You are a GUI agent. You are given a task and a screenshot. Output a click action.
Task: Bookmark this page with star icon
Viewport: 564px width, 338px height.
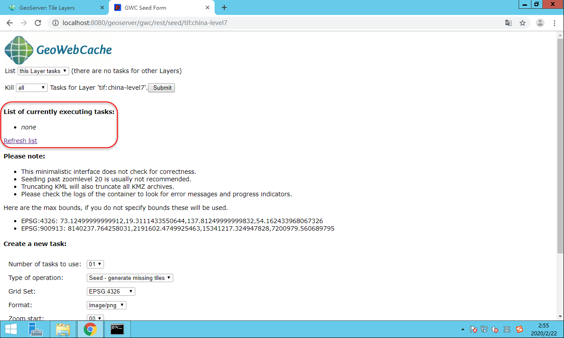(523, 23)
